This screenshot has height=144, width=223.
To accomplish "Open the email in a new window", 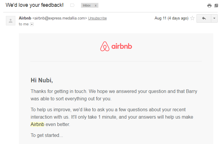I will tap(216, 5).
